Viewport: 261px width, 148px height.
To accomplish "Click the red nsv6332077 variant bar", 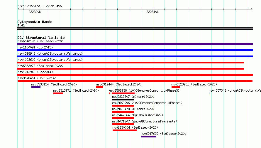I will [x=131, y=69].
